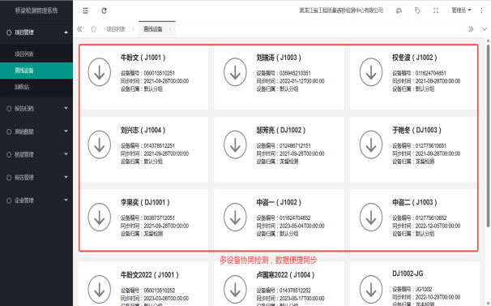
Task: Select the 刘瑞涛 (J1003) card title
Action: (x=279, y=58)
